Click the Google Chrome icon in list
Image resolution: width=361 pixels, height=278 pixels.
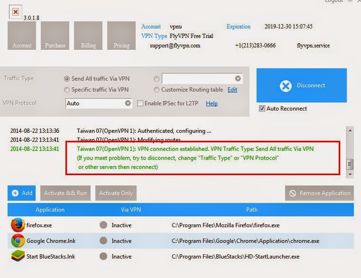click(18, 241)
